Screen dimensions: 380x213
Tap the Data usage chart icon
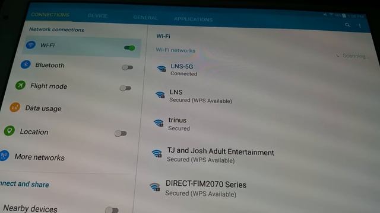[x=15, y=107]
